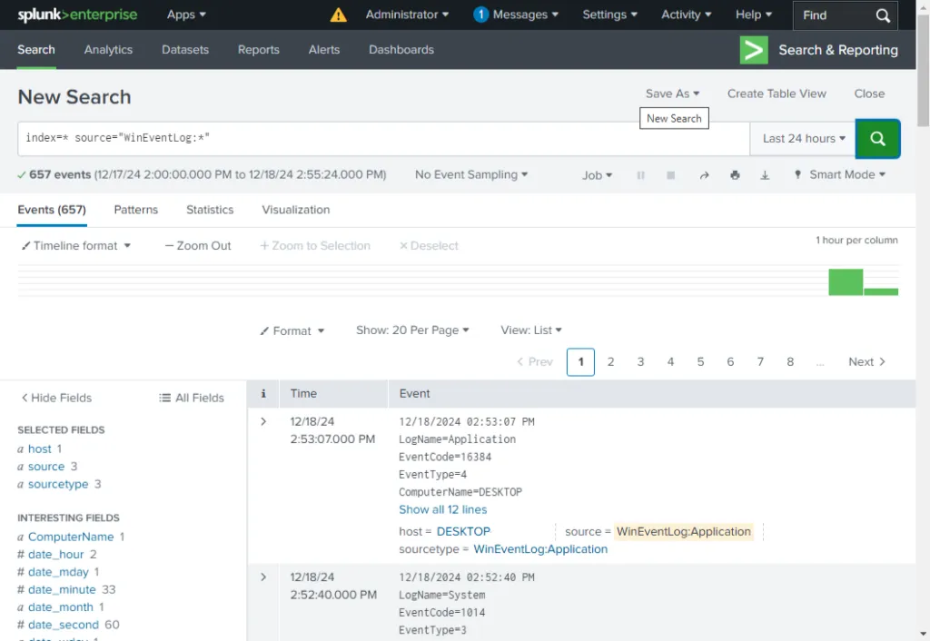Viewport: 930px width, 641px height.
Task: Open the Settings menu
Action: 609,15
